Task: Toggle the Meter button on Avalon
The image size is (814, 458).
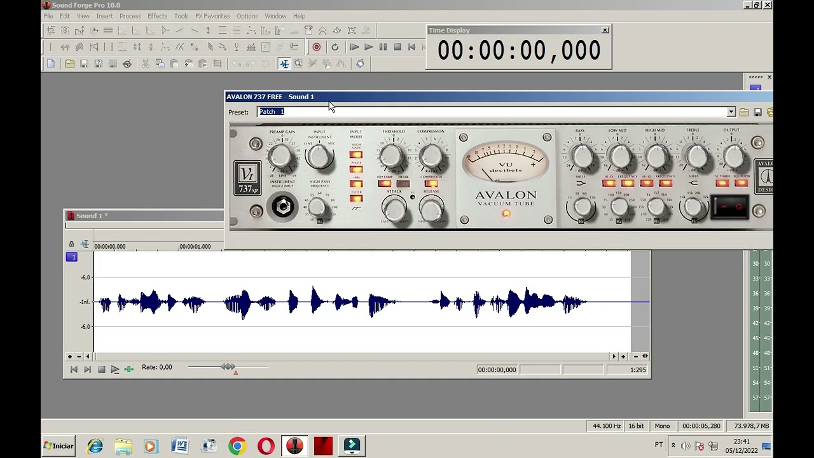Action: pos(403,184)
